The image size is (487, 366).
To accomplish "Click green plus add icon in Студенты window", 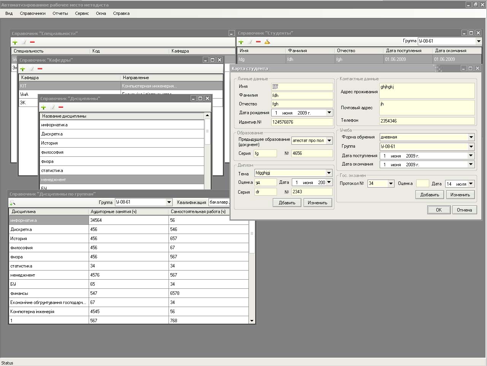I will point(241,42).
